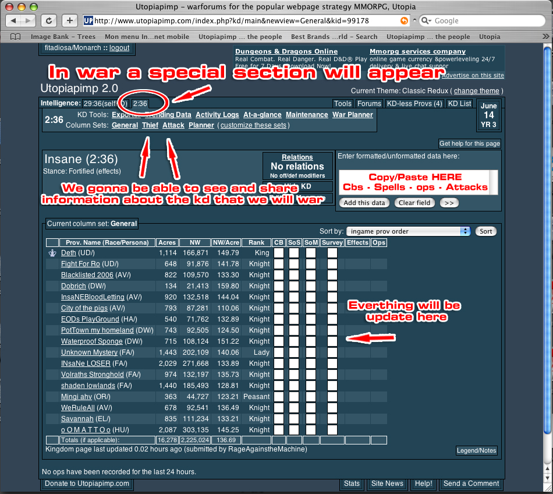Open the Tools tab
The image size is (553, 494).
[342, 103]
